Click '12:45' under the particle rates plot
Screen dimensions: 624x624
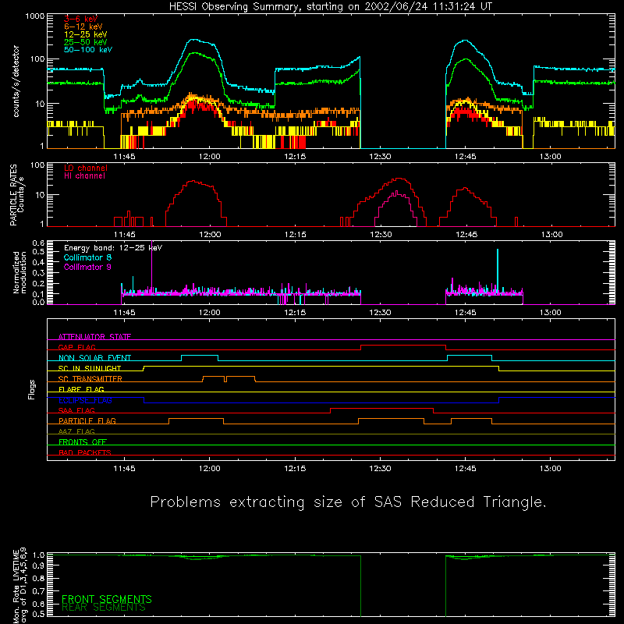coord(466,235)
